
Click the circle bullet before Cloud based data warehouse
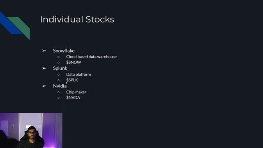58,57
